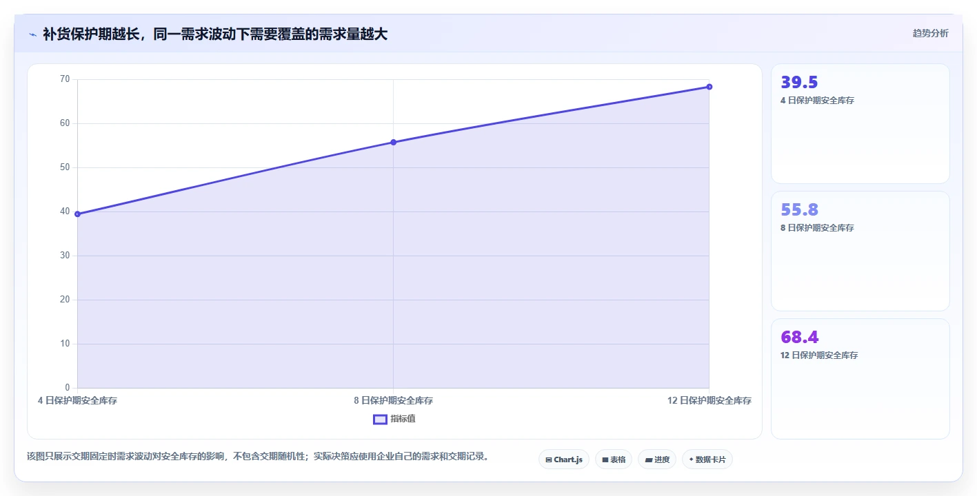Image resolution: width=977 pixels, height=496 pixels.
Task: Click the Chart.js tag button
Action: pyautogui.click(x=564, y=459)
